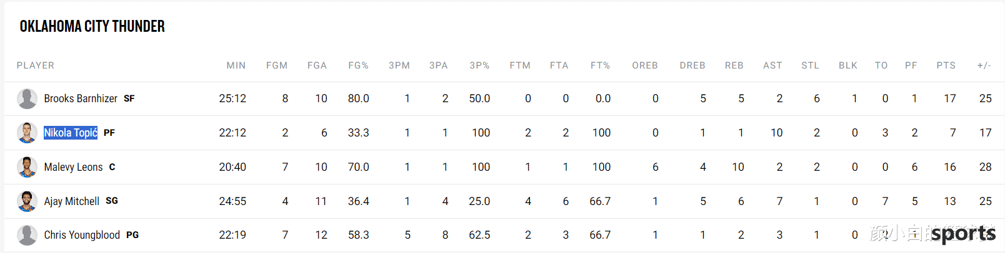
Task: Click Nikola Topić's player headshot
Action: [x=27, y=133]
